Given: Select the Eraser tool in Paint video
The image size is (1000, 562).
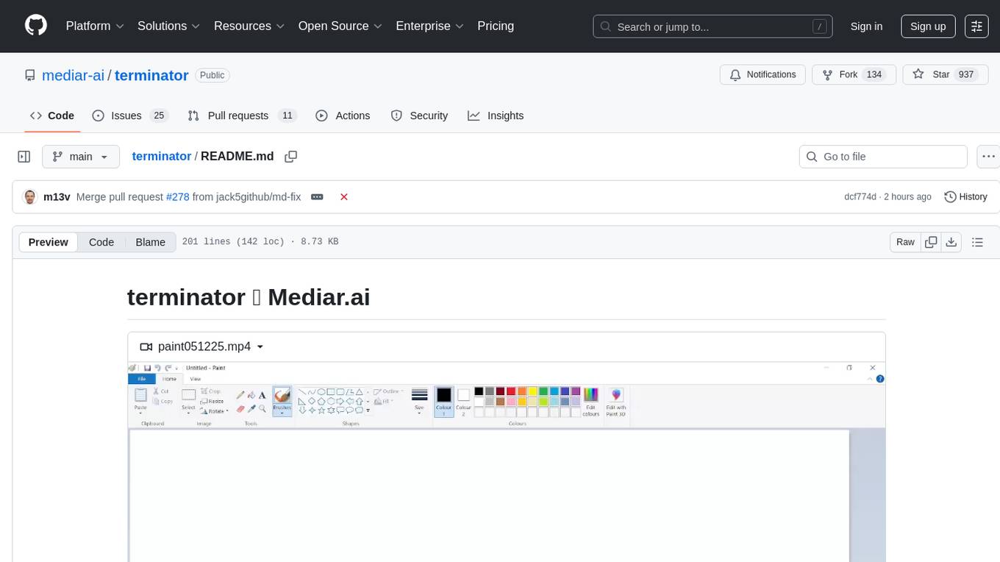Looking at the screenshot, I should point(240,408).
